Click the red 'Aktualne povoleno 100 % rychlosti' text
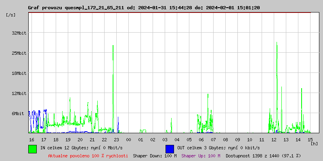Screen dimensions: 323x161 [x=88, y=155]
